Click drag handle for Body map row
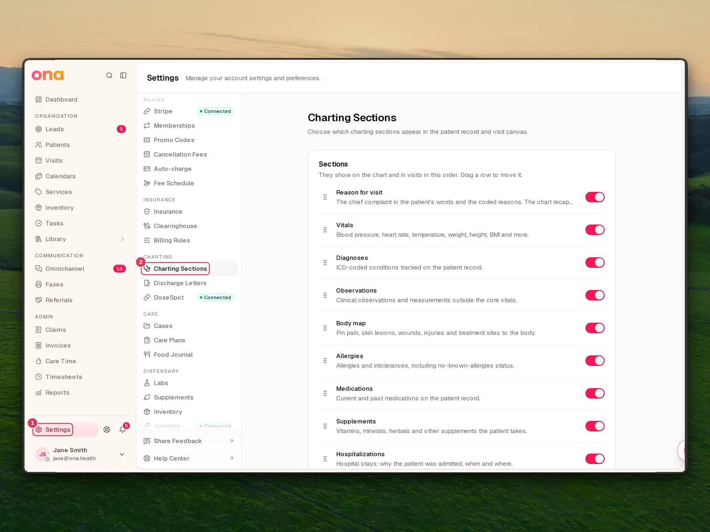Image resolution: width=710 pixels, height=532 pixels. pyautogui.click(x=325, y=328)
